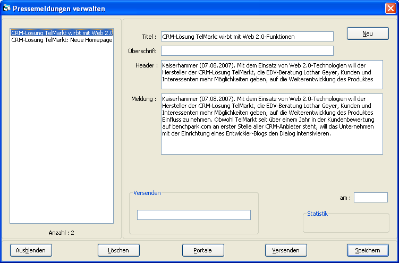Save the press release with Speichern
Screen dimensions: 399x263
[x=368, y=250]
